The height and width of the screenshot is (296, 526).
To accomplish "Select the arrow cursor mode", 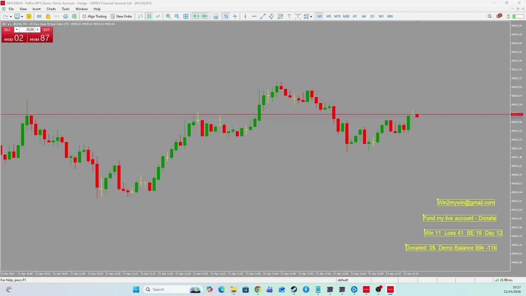I will click(226, 16).
